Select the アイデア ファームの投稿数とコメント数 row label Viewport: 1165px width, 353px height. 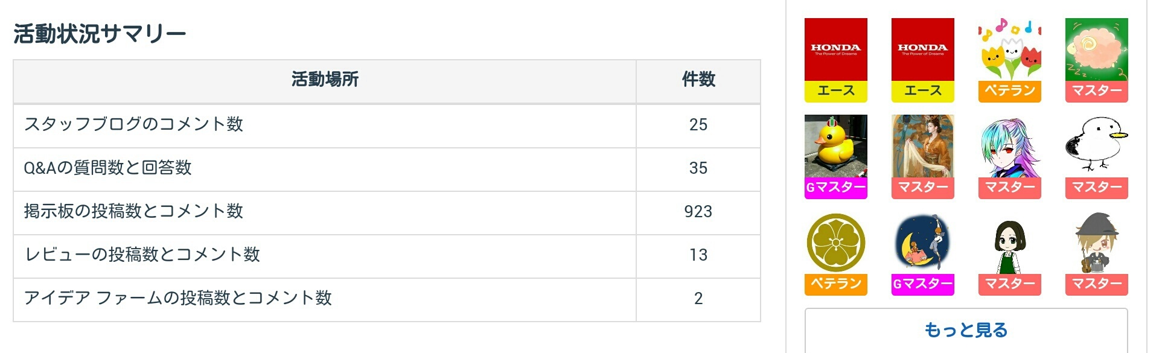(x=178, y=298)
